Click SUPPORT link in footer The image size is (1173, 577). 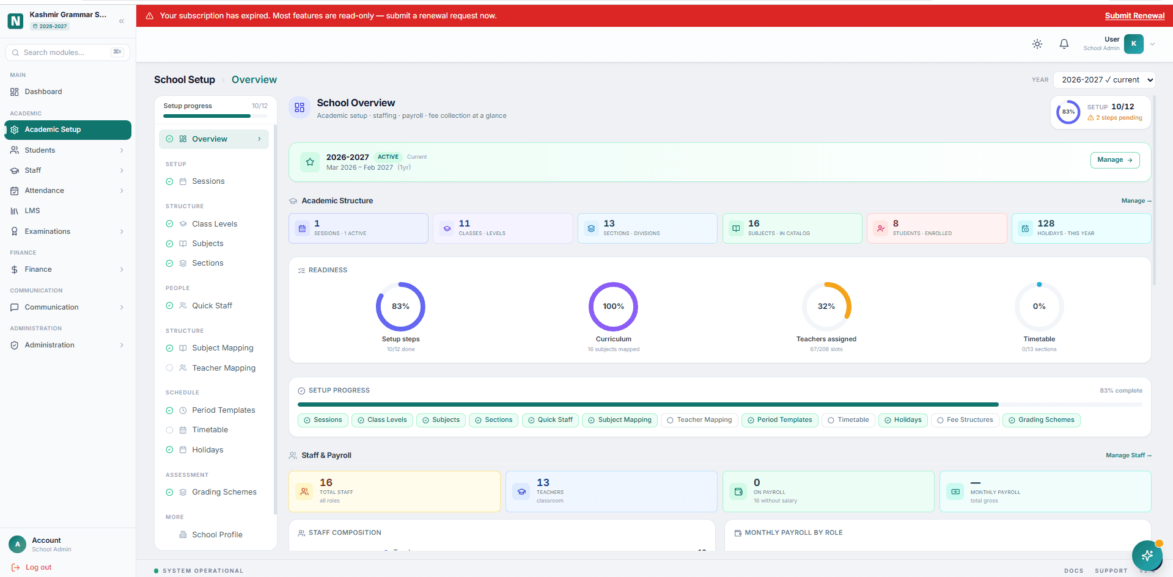pos(1111,571)
